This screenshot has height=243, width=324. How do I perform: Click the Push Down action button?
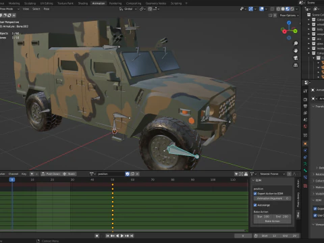point(51,174)
